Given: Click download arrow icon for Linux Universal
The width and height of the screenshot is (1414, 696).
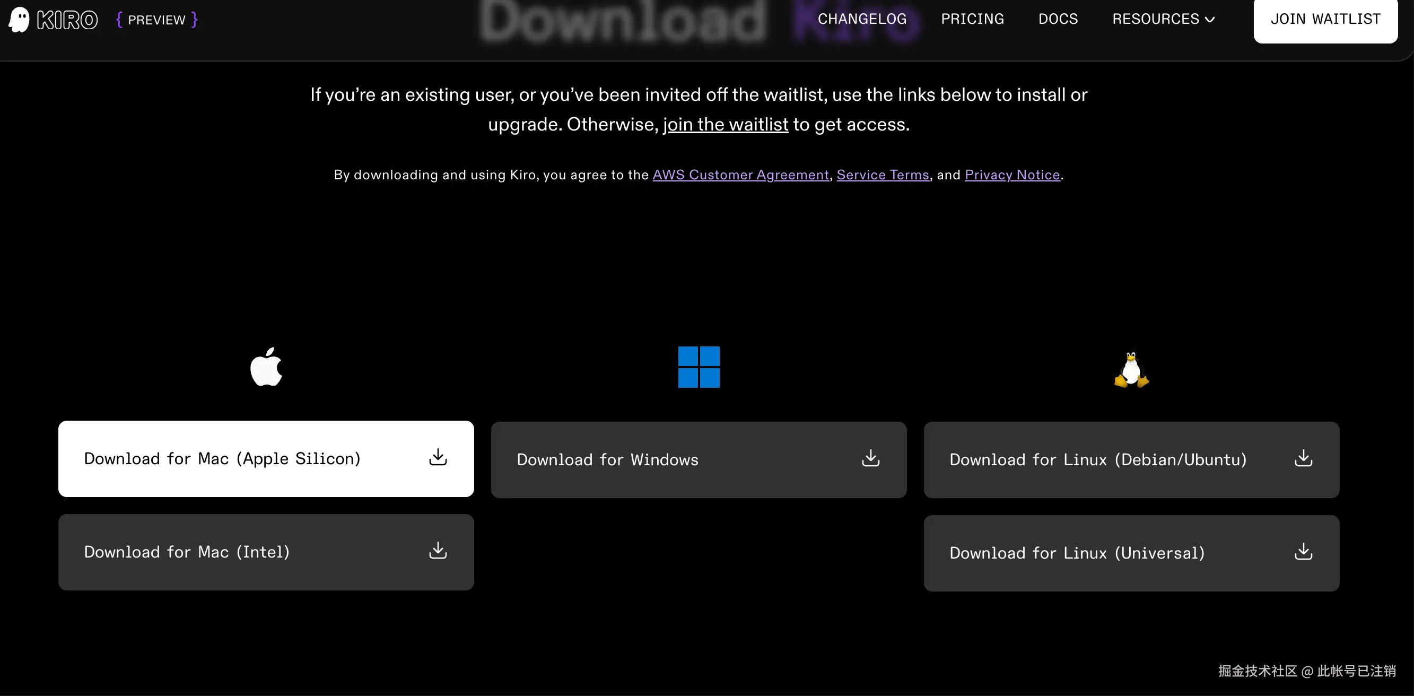Looking at the screenshot, I should (1303, 552).
